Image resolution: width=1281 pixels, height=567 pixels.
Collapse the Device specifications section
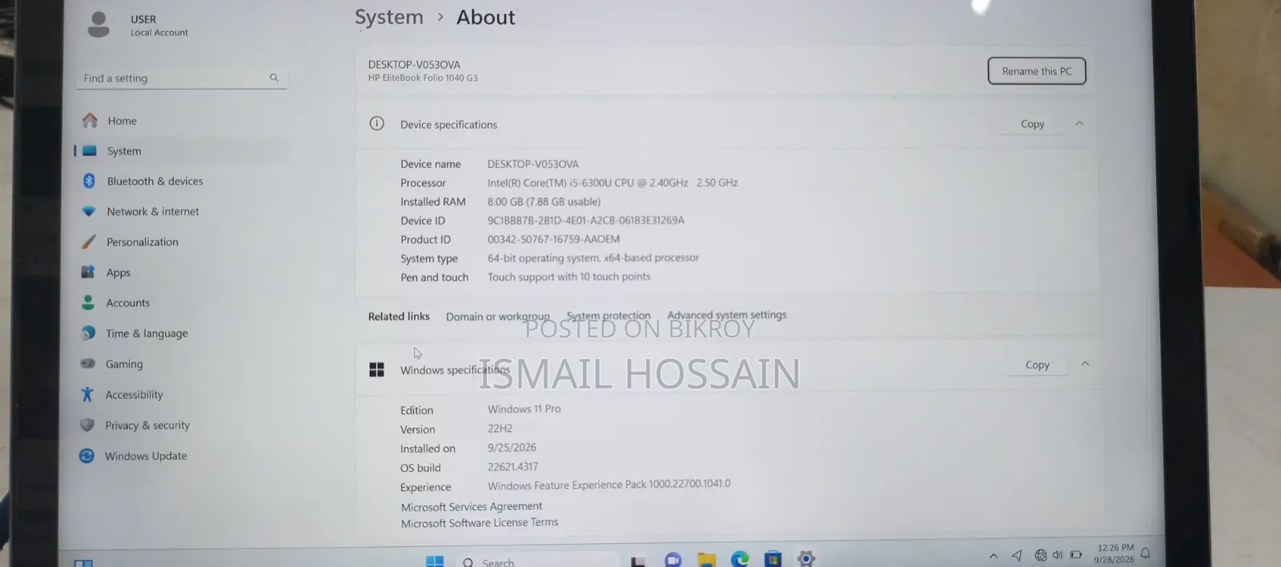pyautogui.click(x=1079, y=123)
